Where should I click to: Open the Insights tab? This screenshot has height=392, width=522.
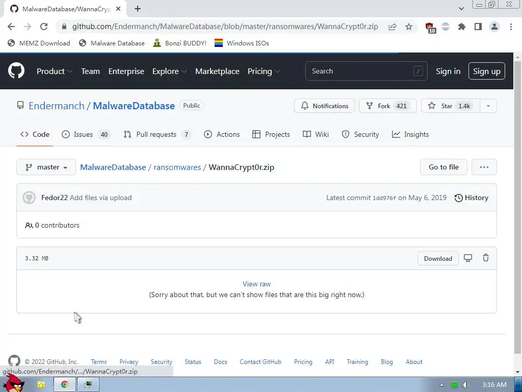[410, 134]
